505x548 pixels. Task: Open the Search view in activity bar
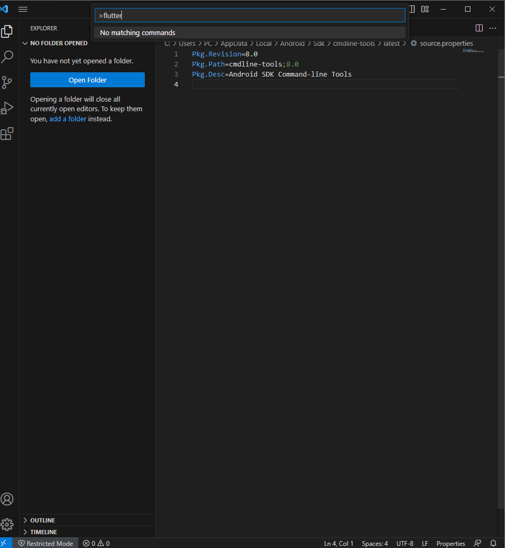7,56
